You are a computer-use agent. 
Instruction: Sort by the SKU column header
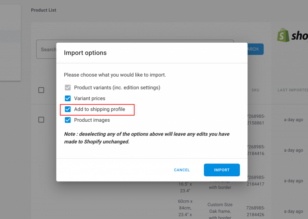[255, 90]
